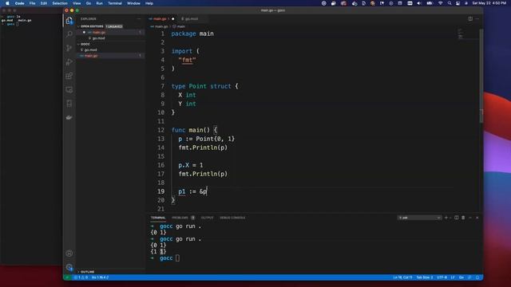Viewport: 511px width, 287px height.
Task: Open the Search view in the activity bar
Action: [x=69, y=34]
